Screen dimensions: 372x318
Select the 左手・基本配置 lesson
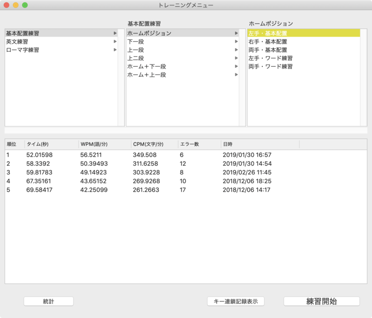pos(304,33)
